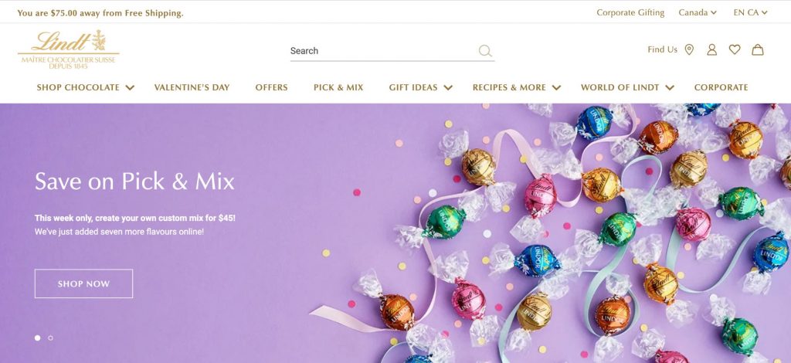Open the account profile icon

click(711, 49)
